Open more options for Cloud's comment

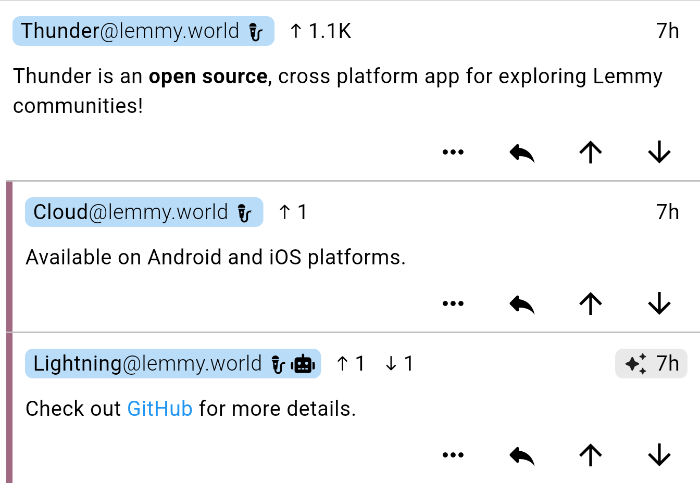453,304
